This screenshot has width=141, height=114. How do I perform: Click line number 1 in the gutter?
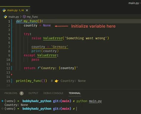coord(9,21)
